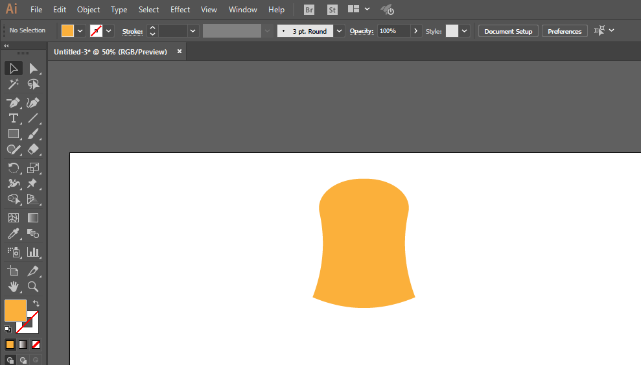Select the Direct Selection tool
This screenshot has width=641, height=365.
(33, 68)
